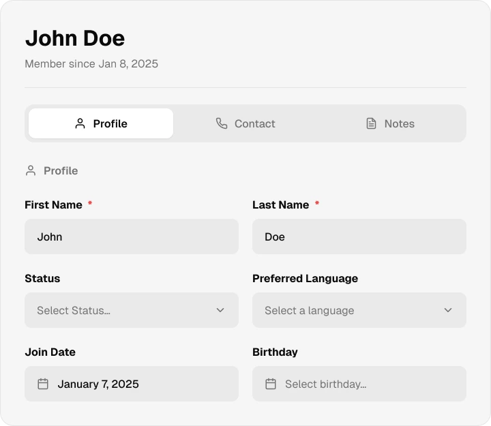Open the Select birthday picker field
The image size is (491, 426).
point(359,384)
